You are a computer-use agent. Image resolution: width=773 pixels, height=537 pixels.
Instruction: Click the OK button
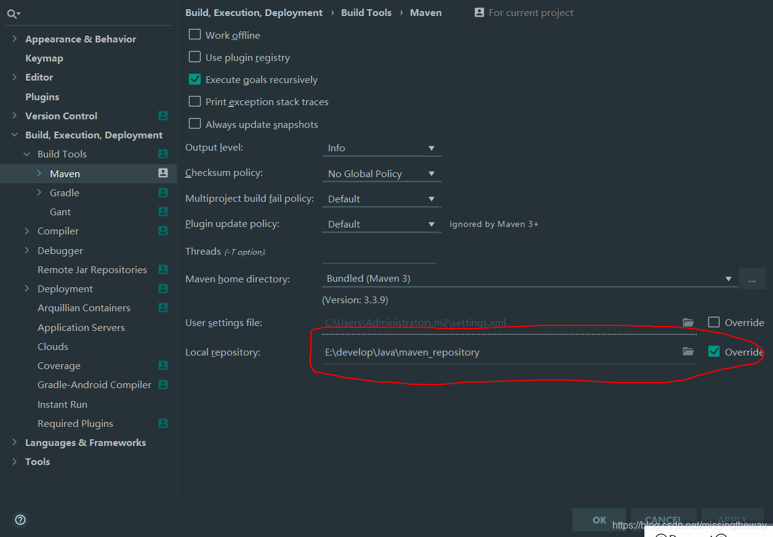(599, 520)
